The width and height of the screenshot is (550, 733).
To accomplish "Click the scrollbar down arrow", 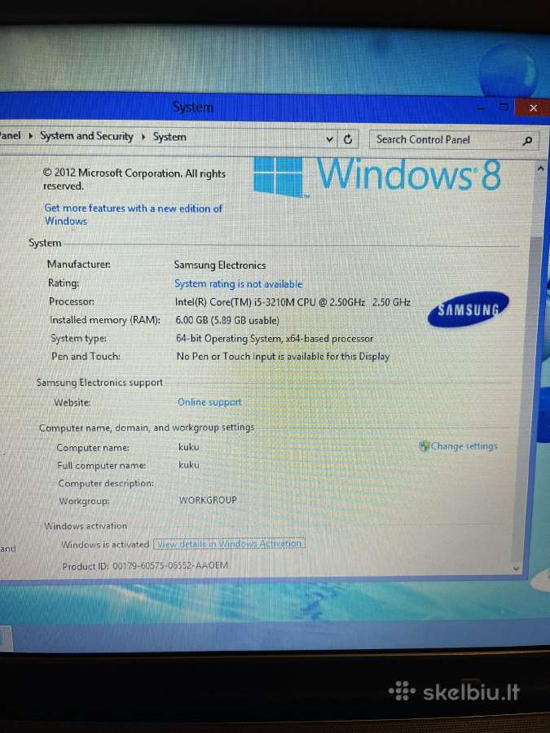I will pyautogui.click(x=516, y=568).
